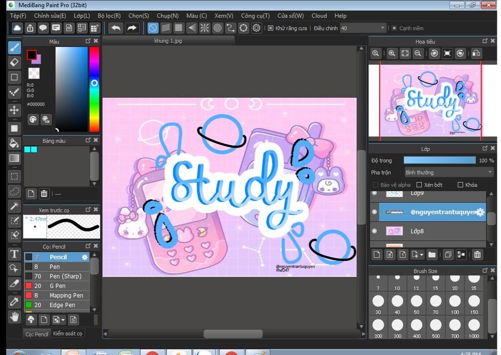Undock the Brush Size panel
Viewport: 501px width, 355px height.
click(x=485, y=270)
